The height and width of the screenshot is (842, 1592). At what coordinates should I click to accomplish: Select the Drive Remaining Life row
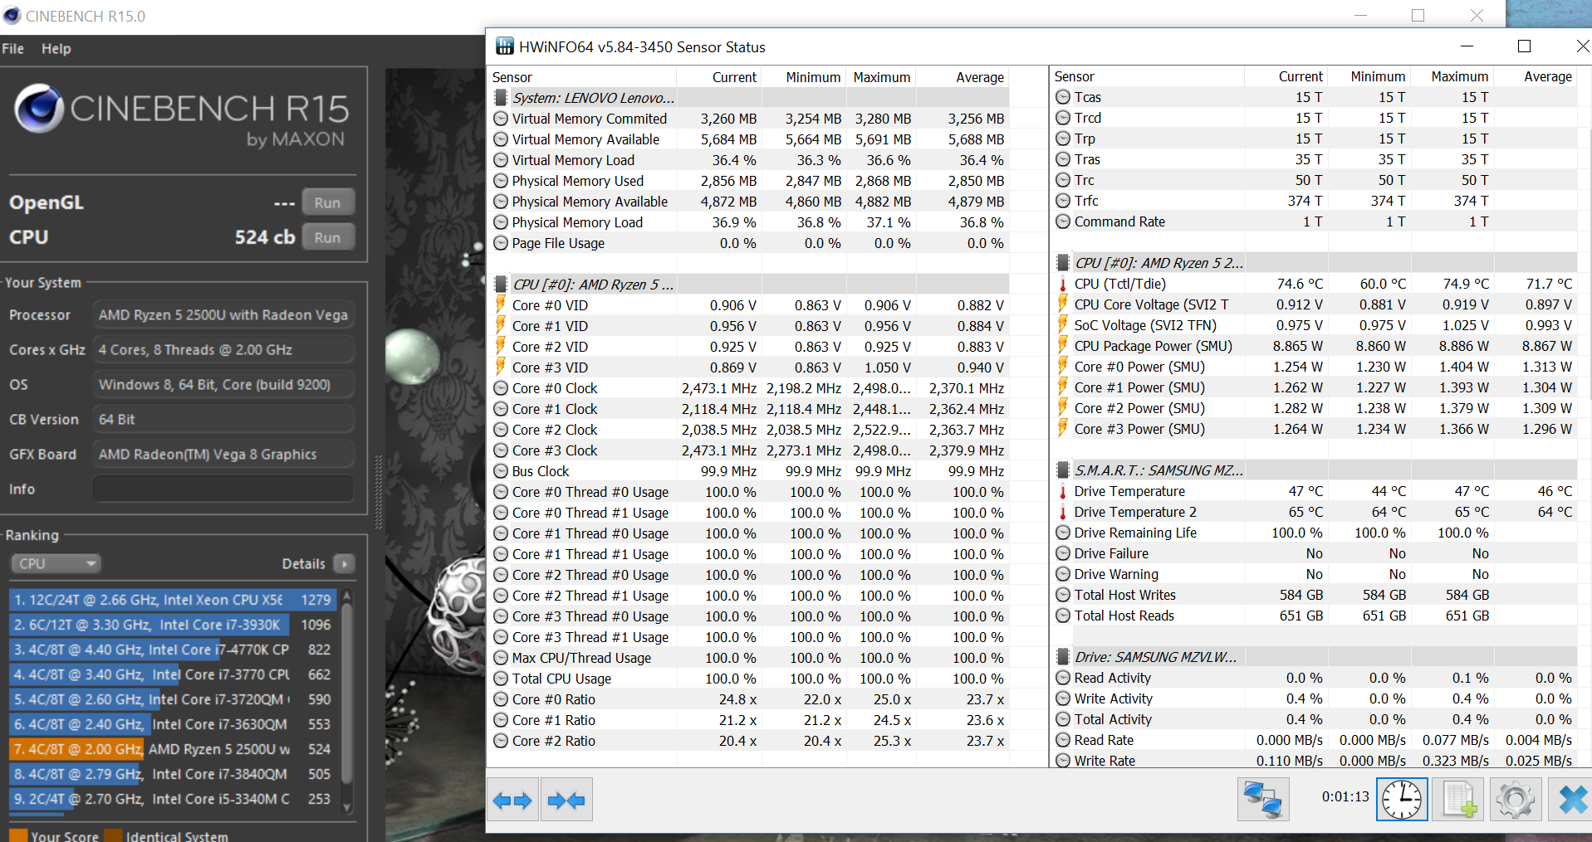coord(1315,533)
